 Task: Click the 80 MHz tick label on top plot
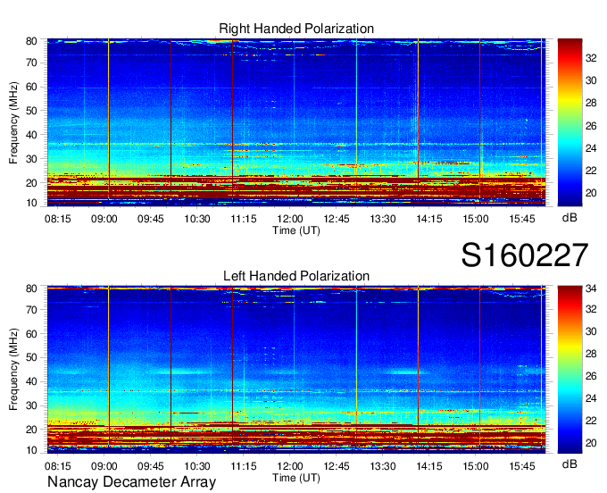(x=31, y=41)
